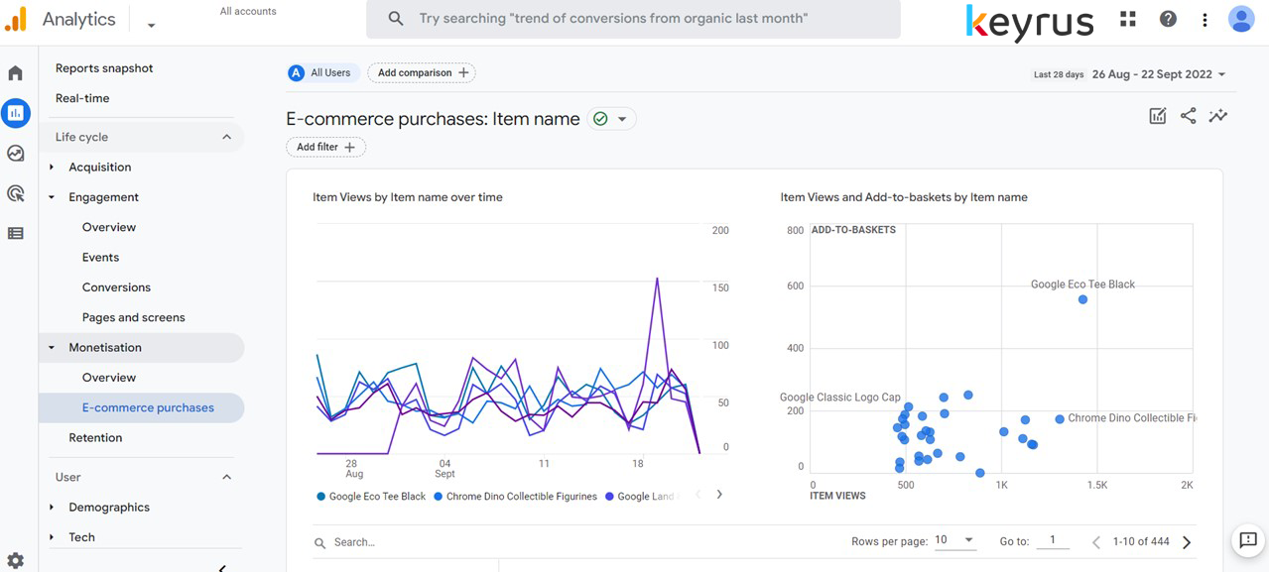This screenshot has height=572, width=1269.
Task: Open the Home icon in left rail
Action: pyautogui.click(x=15, y=73)
